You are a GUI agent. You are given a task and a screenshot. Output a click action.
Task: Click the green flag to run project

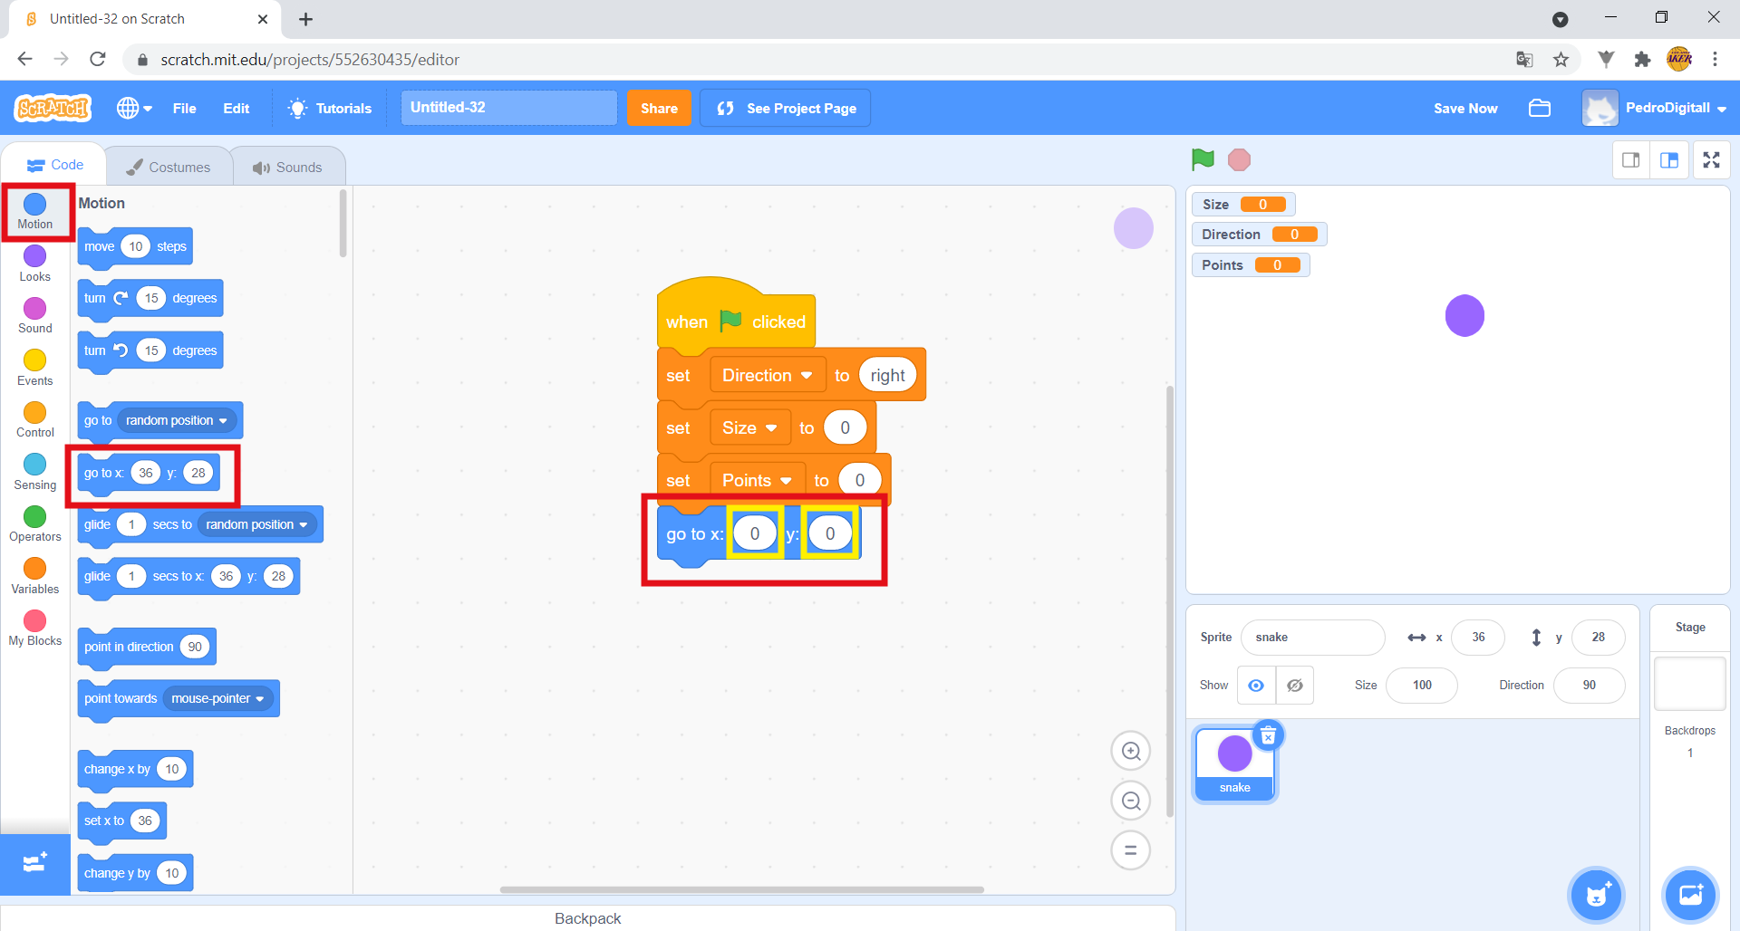1203,160
